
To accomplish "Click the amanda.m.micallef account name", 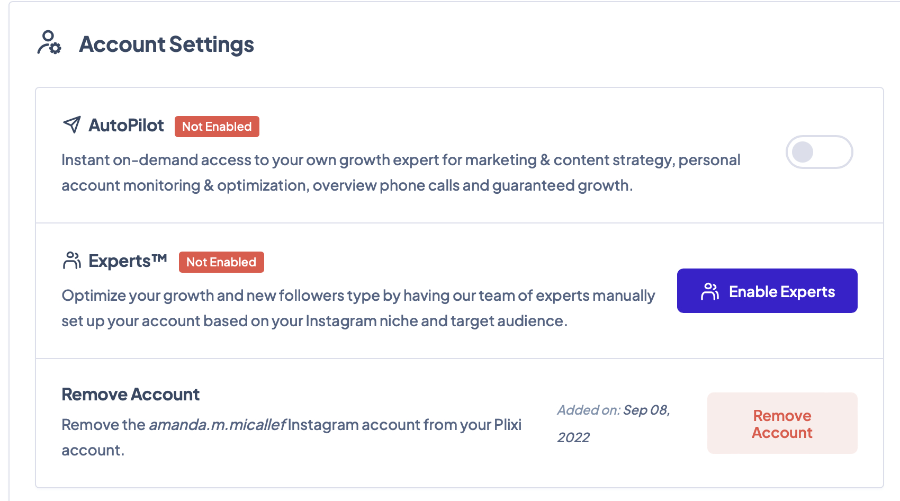I will (217, 424).
